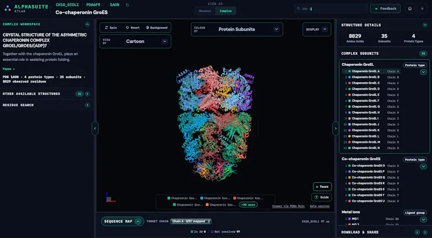Click the 1AON breadcrumb label
The width and height of the screenshot is (432, 238).
click(114, 5)
